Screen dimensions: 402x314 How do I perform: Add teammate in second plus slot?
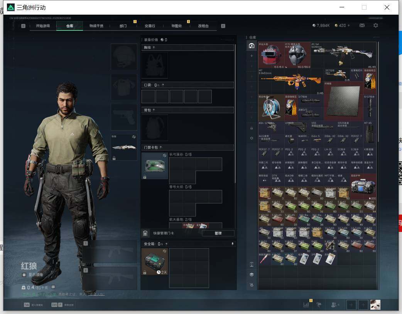[363, 305]
